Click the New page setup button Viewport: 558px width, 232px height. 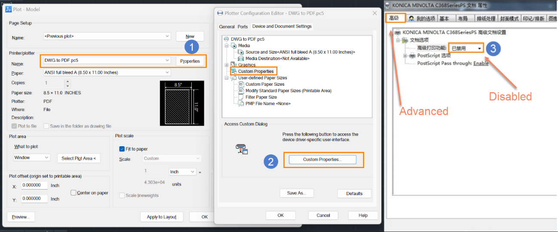tap(190, 36)
